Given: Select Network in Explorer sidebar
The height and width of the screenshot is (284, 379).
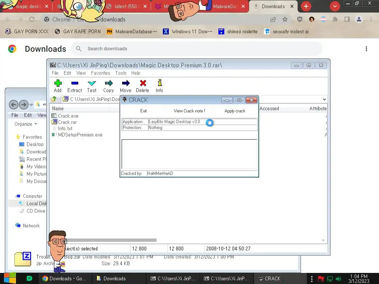Looking at the screenshot, I should 27,226.
